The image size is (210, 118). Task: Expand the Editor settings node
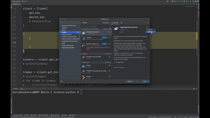click(x=61, y=30)
